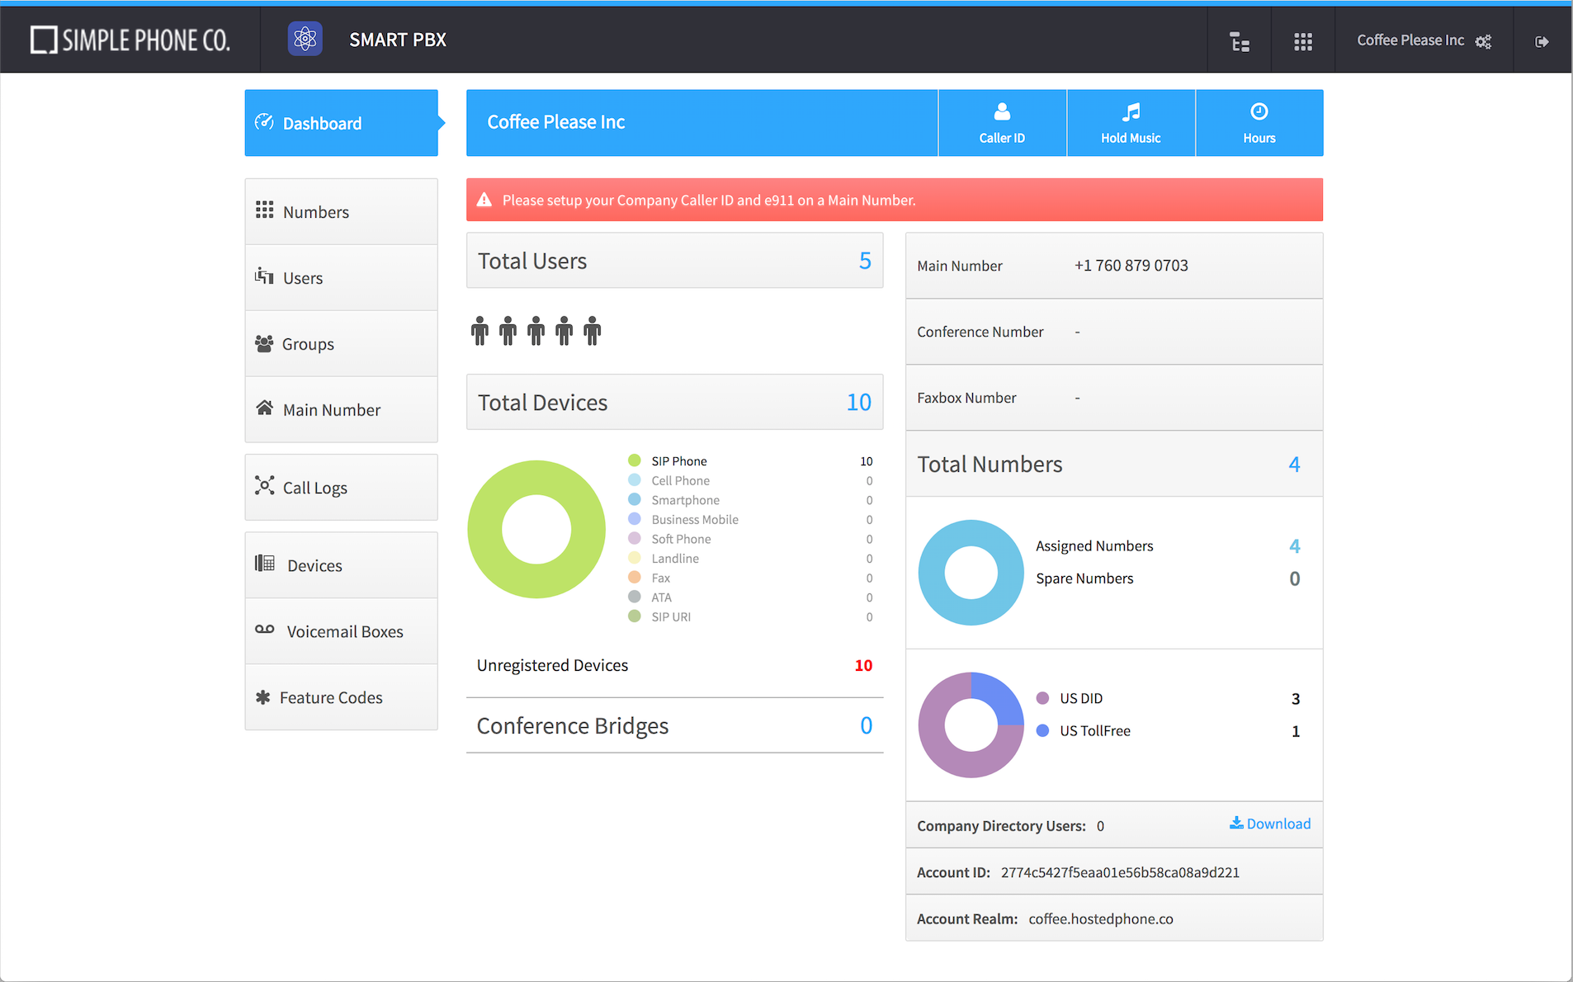Viewport: 1573px width, 982px height.
Task: Go to the Numbers section
Action: 341,212
